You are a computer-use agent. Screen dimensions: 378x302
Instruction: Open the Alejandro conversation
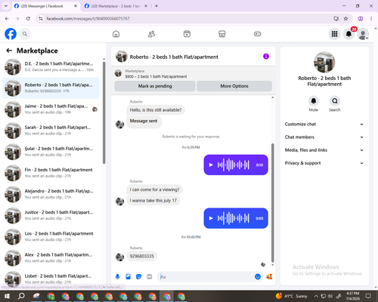coord(51,194)
